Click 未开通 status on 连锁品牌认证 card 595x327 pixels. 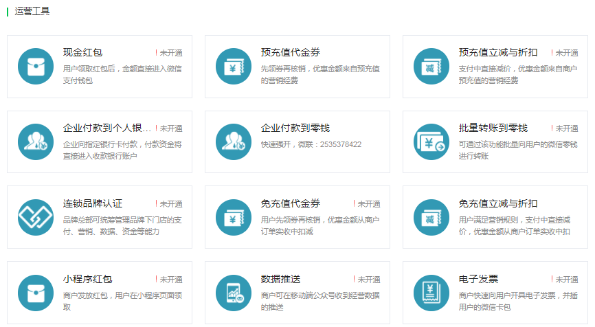coord(169,204)
